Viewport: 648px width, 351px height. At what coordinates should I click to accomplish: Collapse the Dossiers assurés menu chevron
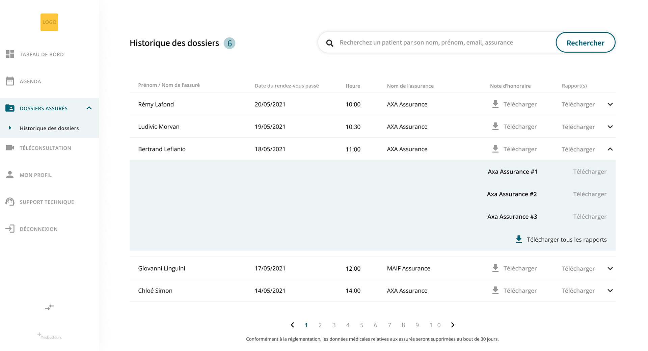click(89, 108)
